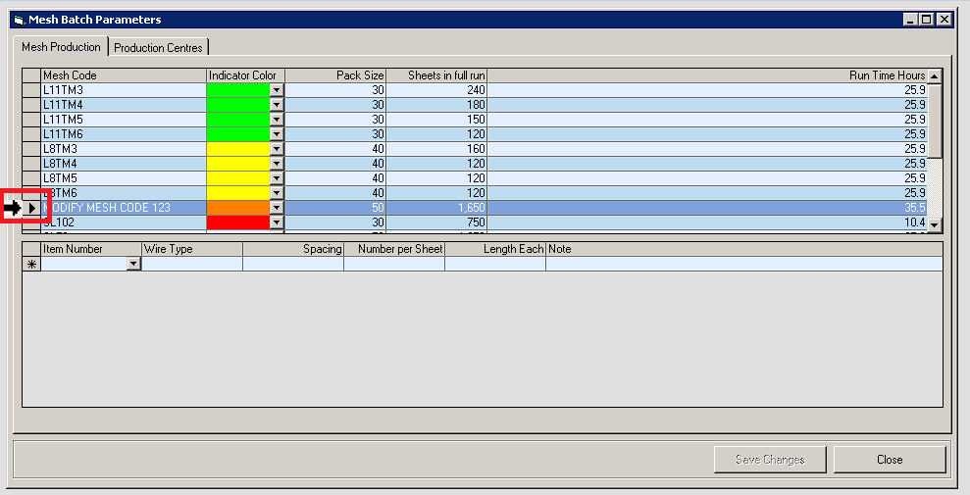Click the Pack Size column header

pyautogui.click(x=335, y=75)
